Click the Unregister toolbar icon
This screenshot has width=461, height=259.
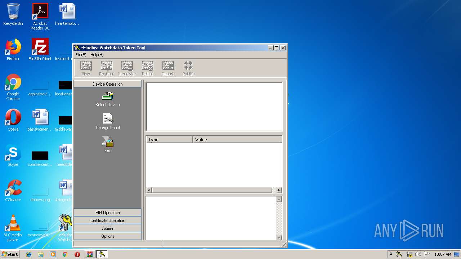point(127,68)
